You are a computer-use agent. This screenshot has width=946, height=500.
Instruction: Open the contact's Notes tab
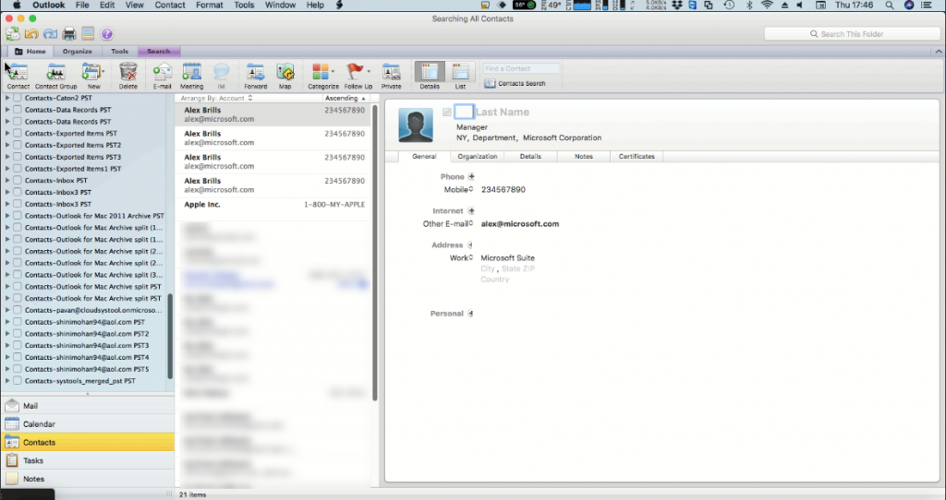tap(584, 157)
